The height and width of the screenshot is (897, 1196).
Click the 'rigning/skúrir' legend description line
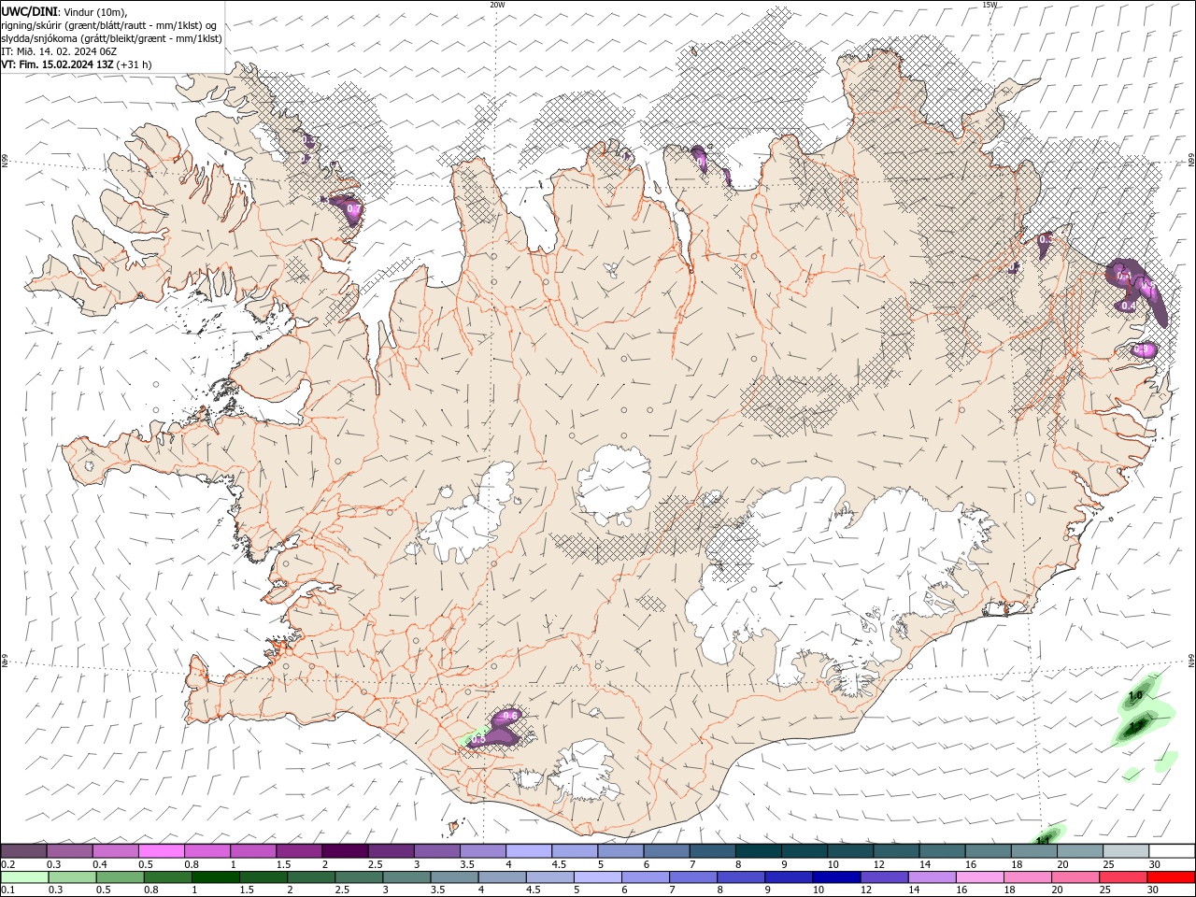109,25
